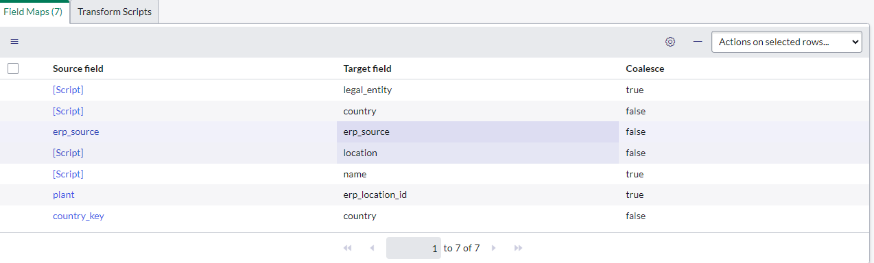Viewport: 874px width, 263px height.
Task: Open the list context menu hamburger icon
Action: (x=14, y=42)
